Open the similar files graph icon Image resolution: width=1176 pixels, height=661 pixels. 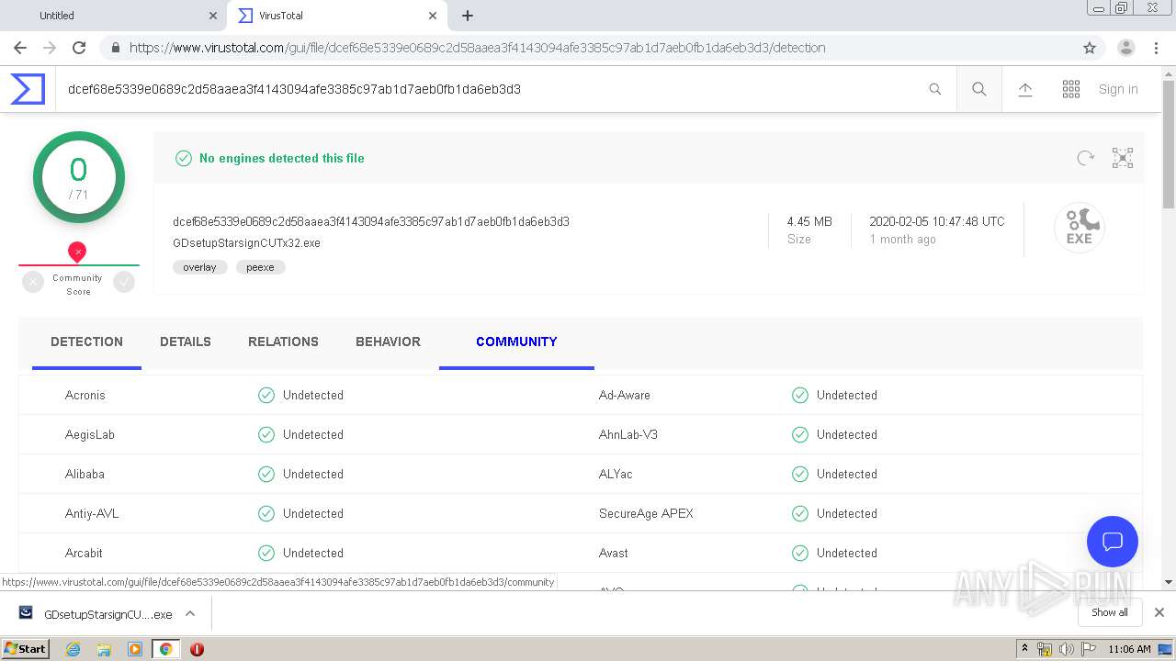click(x=1123, y=158)
